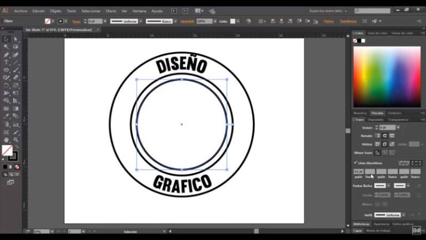Open the Grosor dropdown in Trazo panel
The height and width of the screenshot is (240, 426).
(x=398, y=127)
